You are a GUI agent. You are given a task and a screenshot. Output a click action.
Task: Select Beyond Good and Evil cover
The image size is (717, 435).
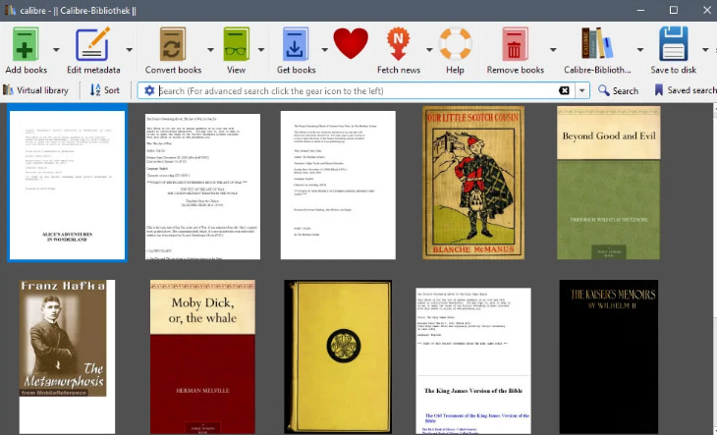pyautogui.click(x=609, y=183)
